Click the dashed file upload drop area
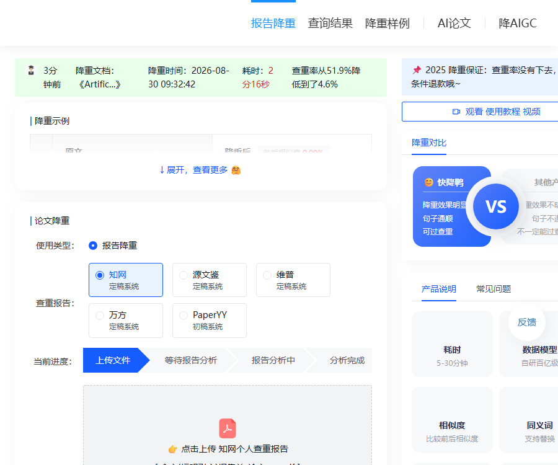558x465 pixels. 228,425
